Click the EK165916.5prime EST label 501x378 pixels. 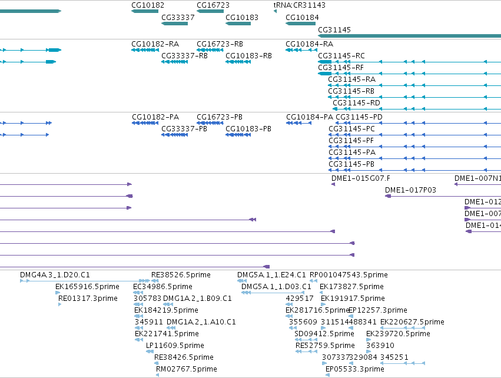click(x=87, y=287)
